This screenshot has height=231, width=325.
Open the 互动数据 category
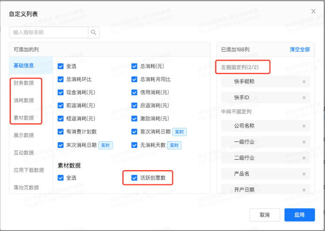click(23, 153)
